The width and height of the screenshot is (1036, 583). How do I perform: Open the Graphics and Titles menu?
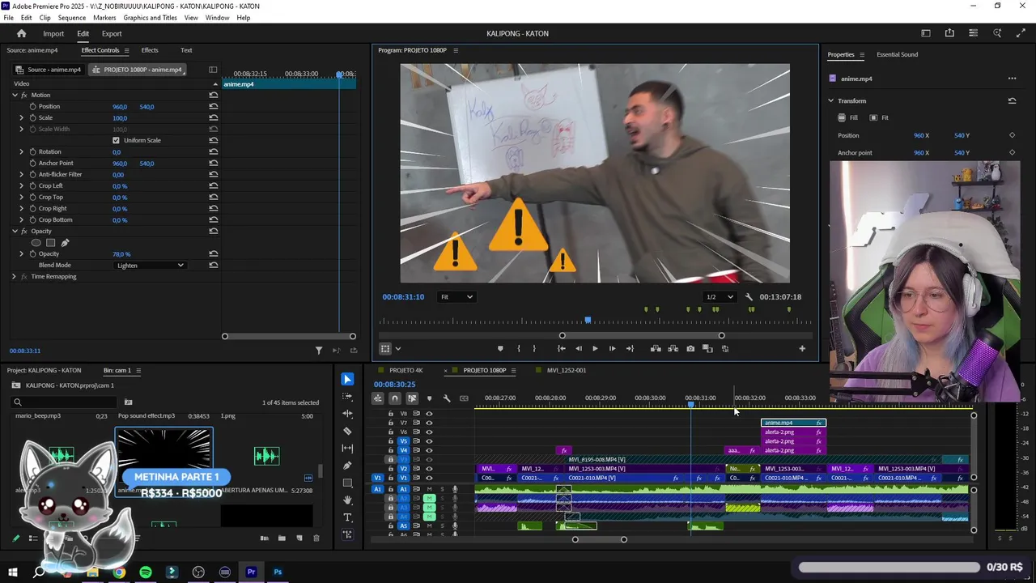point(150,18)
